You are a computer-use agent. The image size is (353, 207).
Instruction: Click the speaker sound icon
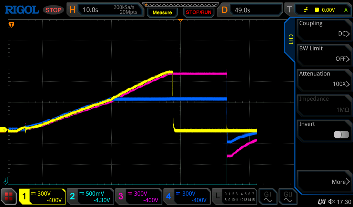[331, 201]
